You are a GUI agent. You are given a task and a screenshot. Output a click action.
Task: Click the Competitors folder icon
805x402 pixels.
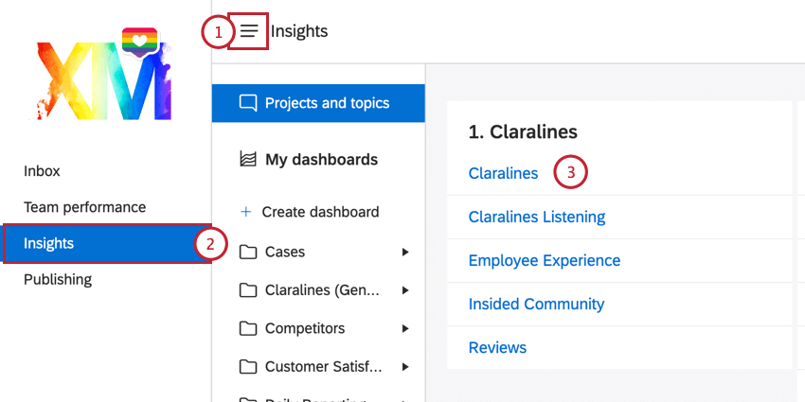[248, 328]
